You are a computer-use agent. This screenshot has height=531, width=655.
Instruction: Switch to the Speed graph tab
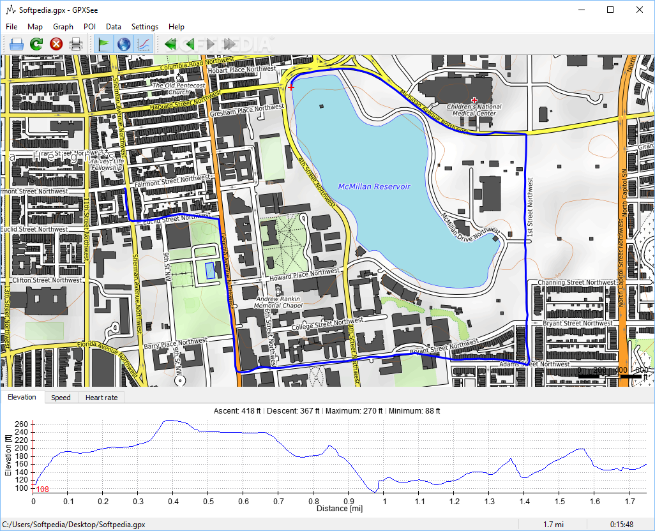click(61, 398)
